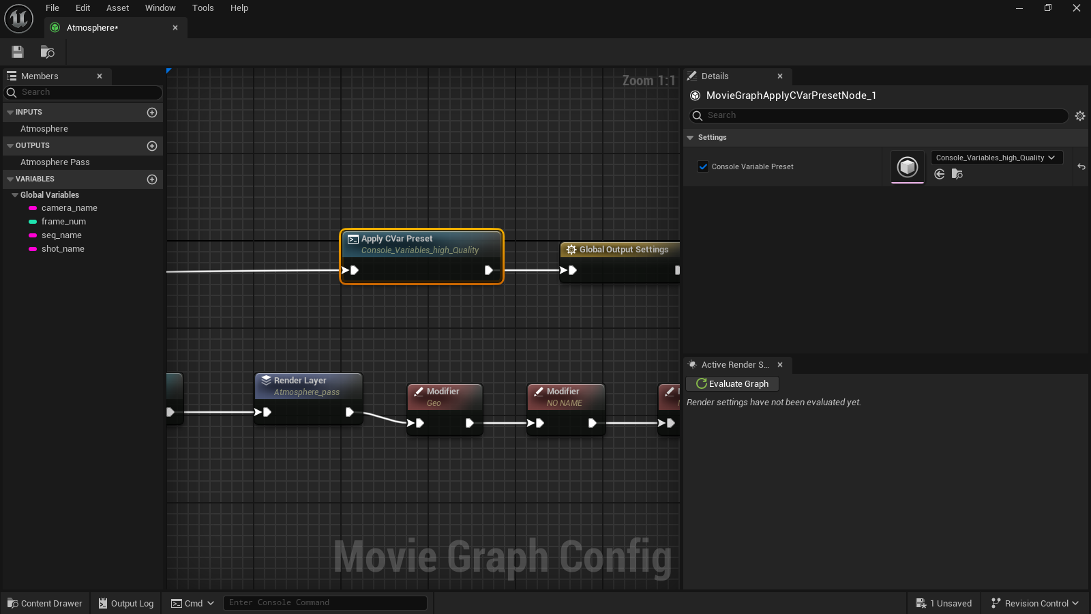The image size is (1091, 614).
Task: Collapse the INPUTS section
Action: (x=10, y=113)
